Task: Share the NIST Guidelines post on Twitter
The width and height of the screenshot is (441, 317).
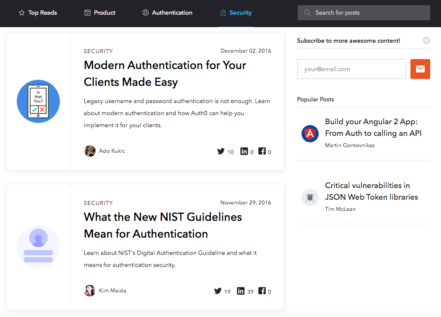Action: pyautogui.click(x=218, y=291)
